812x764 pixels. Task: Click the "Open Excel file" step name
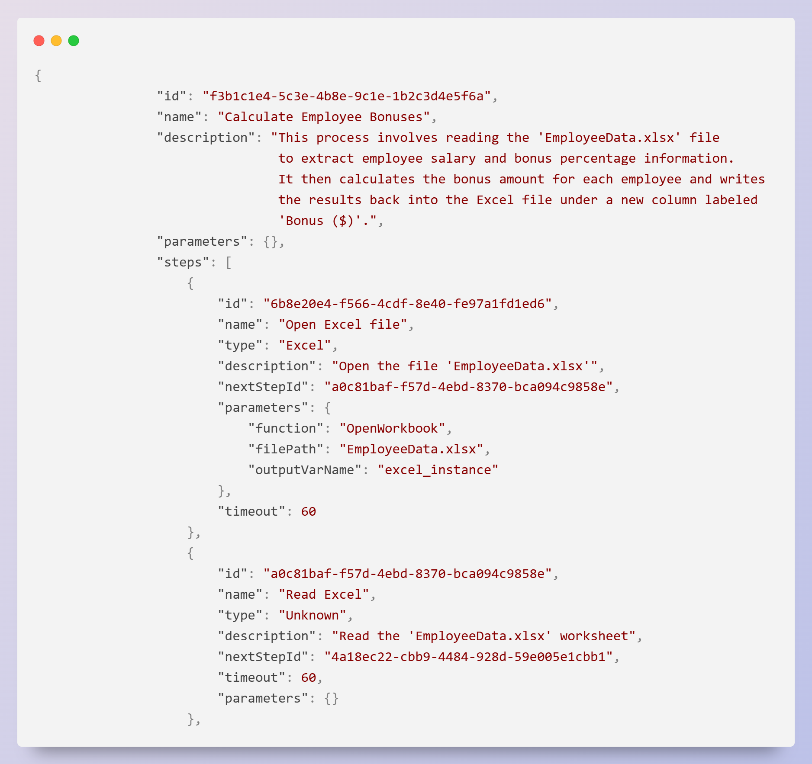click(343, 324)
